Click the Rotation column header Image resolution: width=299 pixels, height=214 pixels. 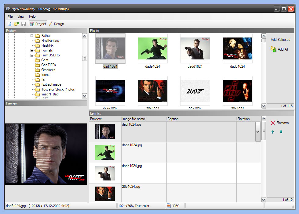249,119
